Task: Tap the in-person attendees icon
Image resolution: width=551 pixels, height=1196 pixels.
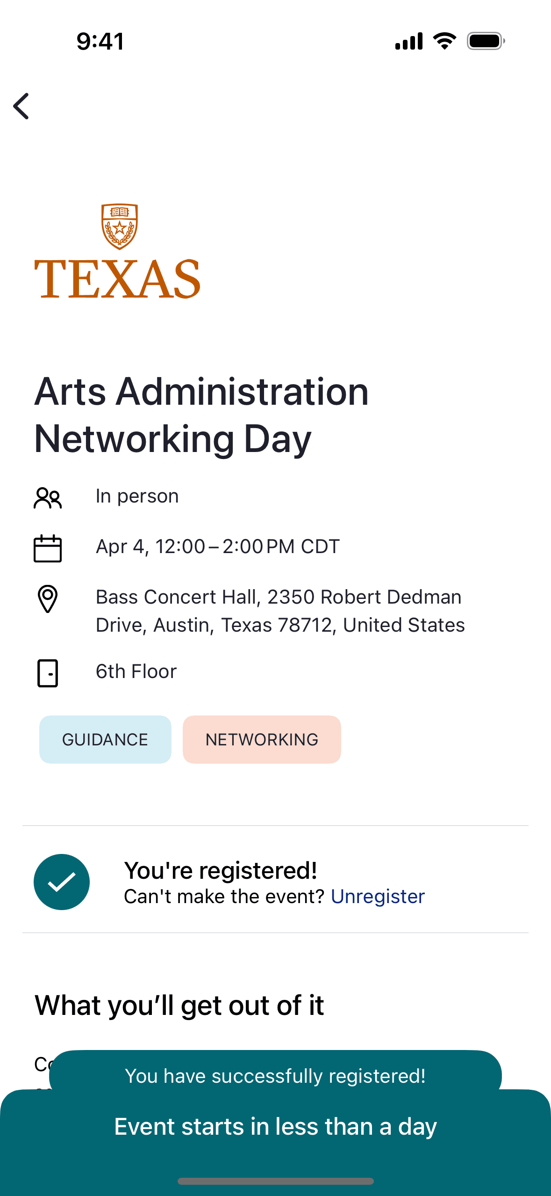Action: [48, 497]
